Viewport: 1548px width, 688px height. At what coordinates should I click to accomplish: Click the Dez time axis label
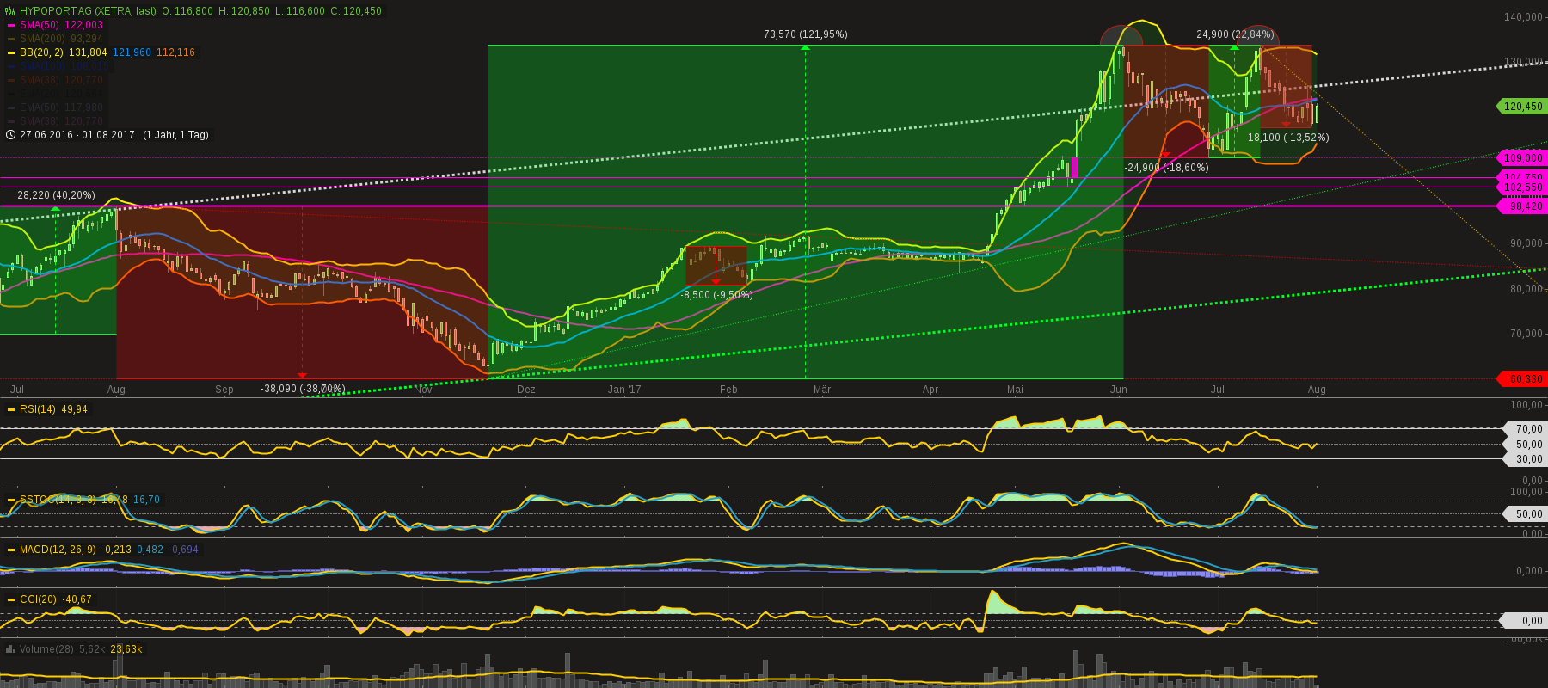526,390
